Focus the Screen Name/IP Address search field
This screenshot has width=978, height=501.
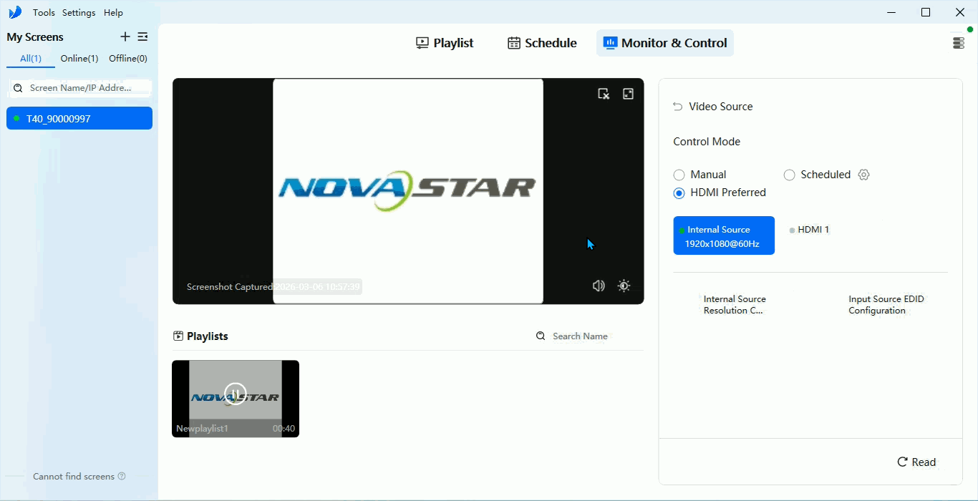[x=79, y=88]
